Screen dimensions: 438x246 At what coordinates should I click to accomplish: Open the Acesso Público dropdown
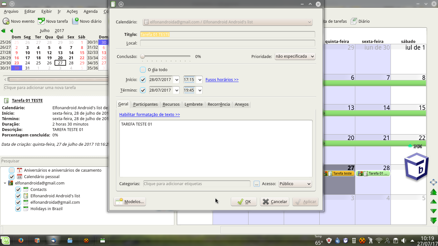(x=295, y=184)
